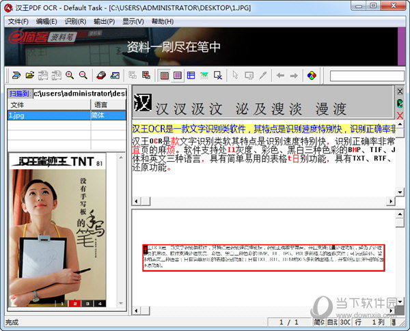
Task: Zoom in with the magnifier plus icon
Action: click(x=70, y=76)
